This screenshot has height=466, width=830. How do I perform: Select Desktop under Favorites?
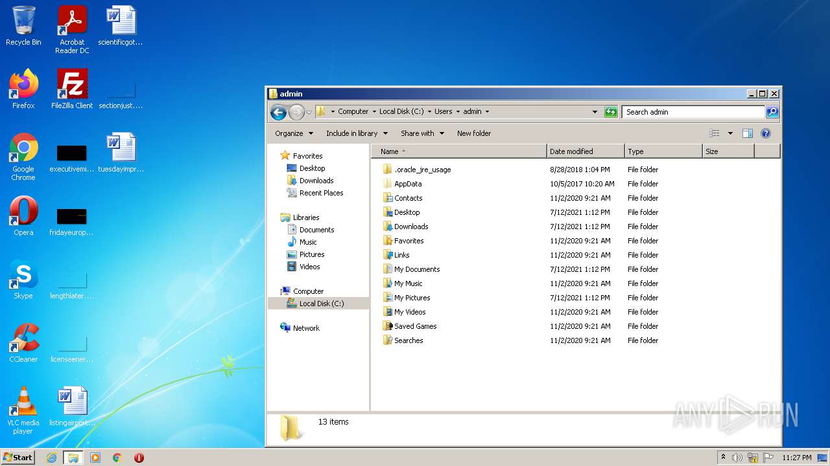[x=306, y=168]
